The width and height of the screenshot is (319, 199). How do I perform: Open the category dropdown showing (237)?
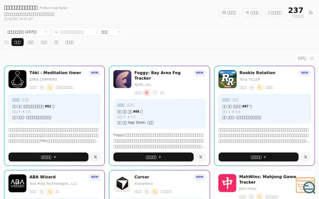coord(27,32)
